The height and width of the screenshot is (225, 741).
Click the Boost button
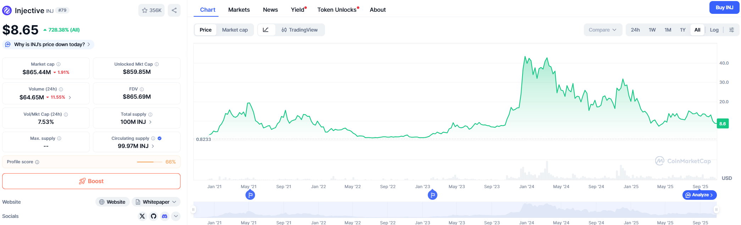91,181
